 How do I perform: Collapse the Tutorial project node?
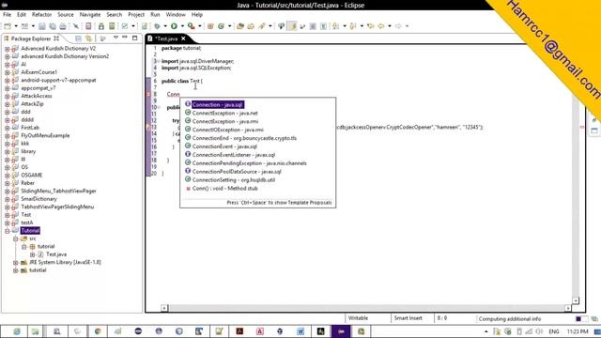[8, 231]
